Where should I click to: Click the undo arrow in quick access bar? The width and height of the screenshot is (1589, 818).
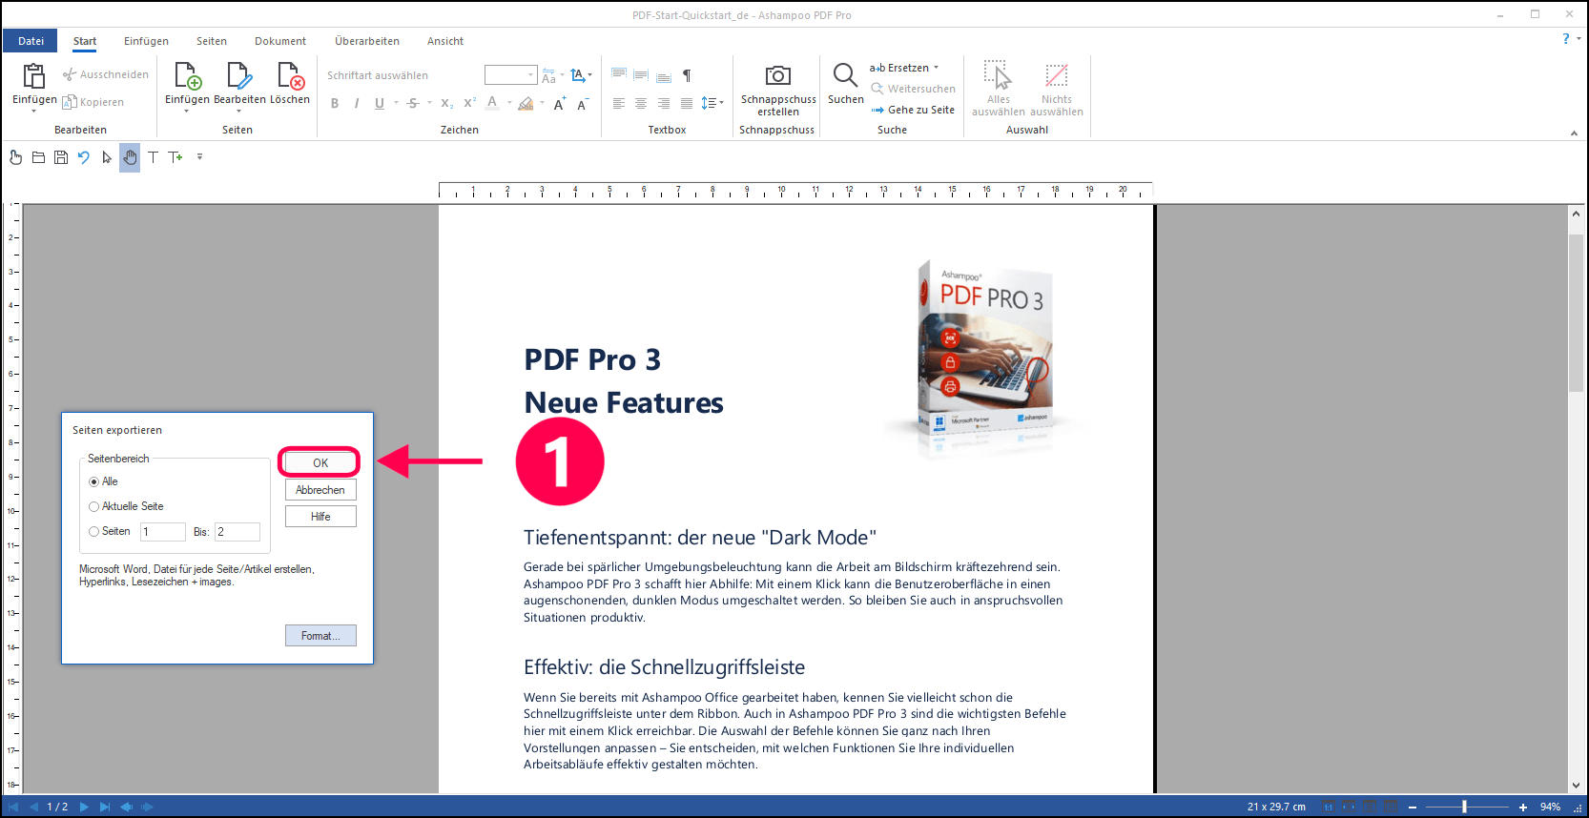point(84,157)
